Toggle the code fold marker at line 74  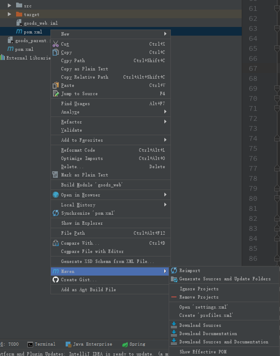(277, 139)
